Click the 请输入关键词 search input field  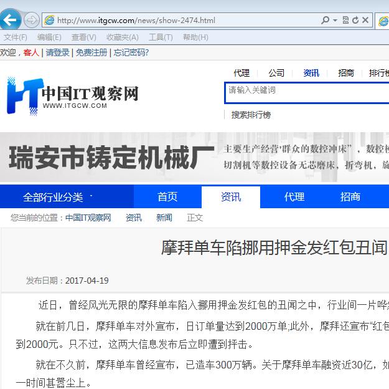[x=307, y=92]
